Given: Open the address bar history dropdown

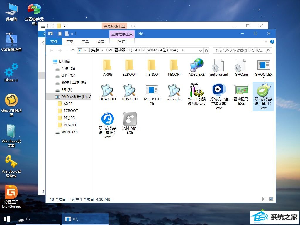Looking at the screenshot, I should pyautogui.click(x=201, y=50).
